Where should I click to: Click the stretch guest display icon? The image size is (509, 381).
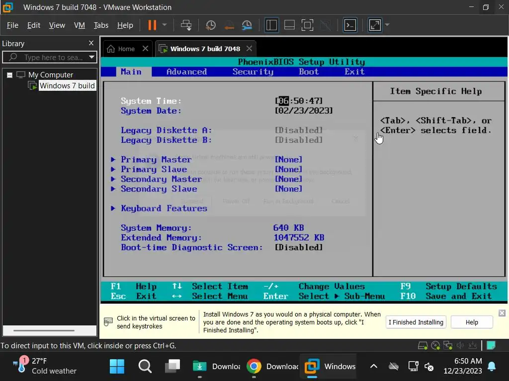pyautogui.click(x=375, y=25)
